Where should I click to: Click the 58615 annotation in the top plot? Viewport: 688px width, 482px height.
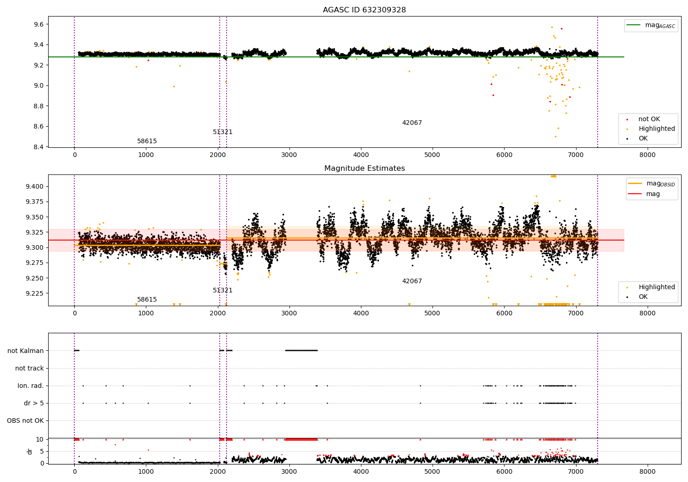147,141
